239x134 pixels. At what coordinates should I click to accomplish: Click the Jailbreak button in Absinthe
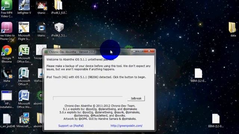click(136, 98)
